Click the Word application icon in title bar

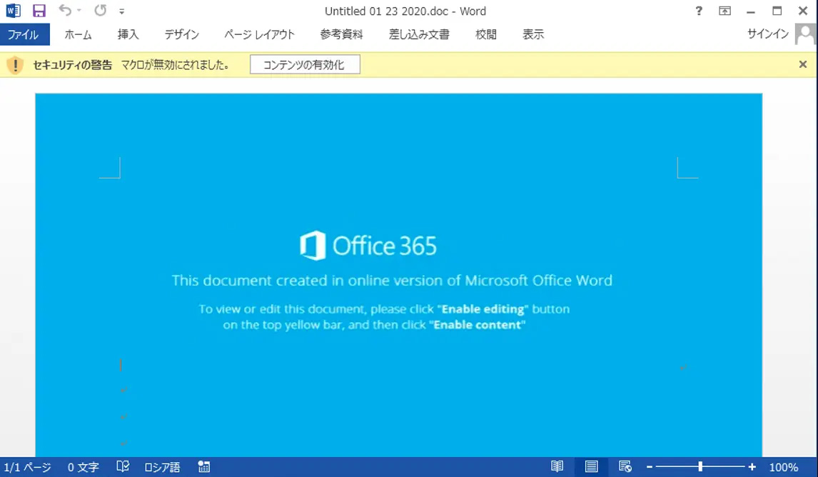(x=14, y=11)
